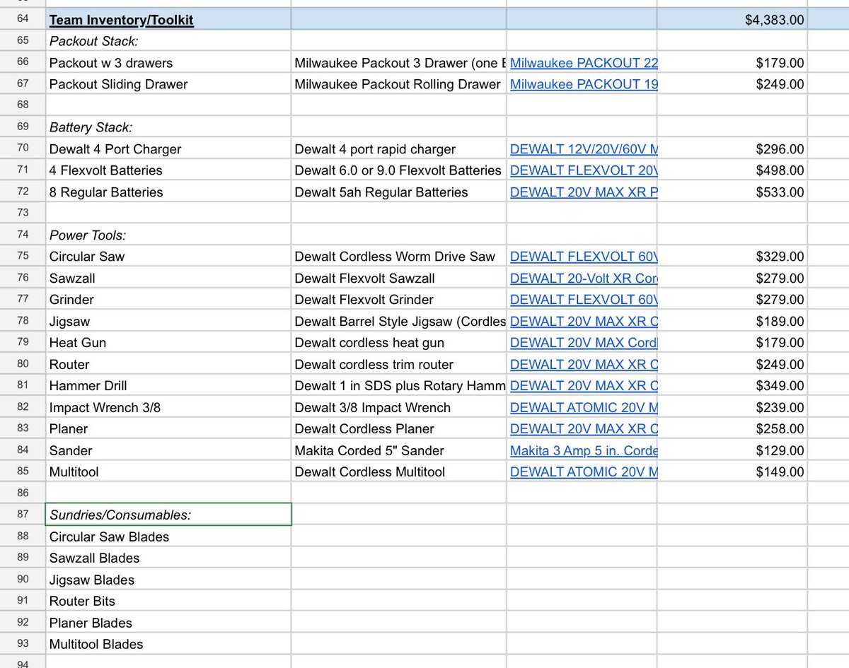Select the Planer Blades cell
This screenshot has height=668, width=849.
click(x=168, y=623)
